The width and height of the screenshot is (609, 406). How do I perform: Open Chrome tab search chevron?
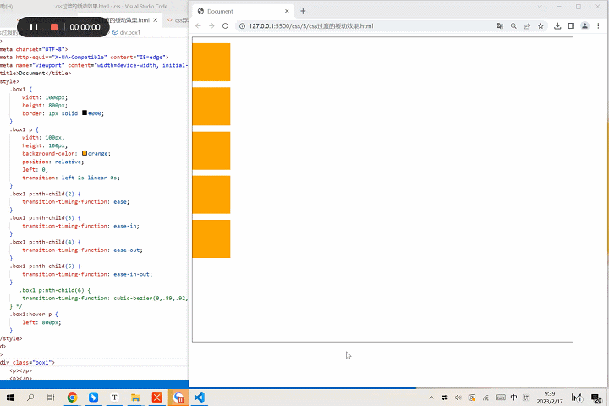pos(540,7)
